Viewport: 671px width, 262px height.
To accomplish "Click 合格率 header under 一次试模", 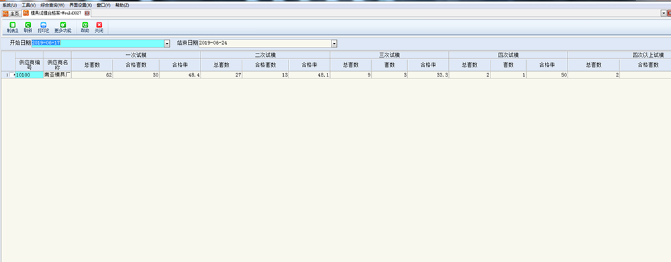I will click(180, 65).
